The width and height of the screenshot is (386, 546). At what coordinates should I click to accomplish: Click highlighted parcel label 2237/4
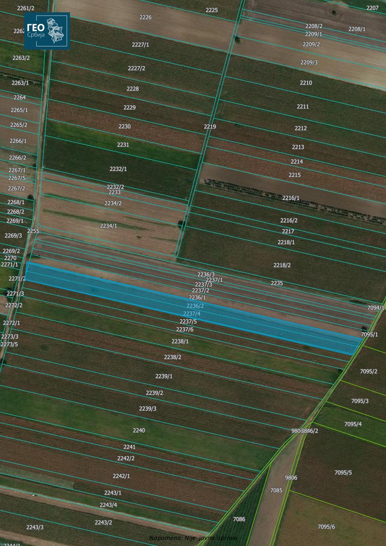coord(192,313)
